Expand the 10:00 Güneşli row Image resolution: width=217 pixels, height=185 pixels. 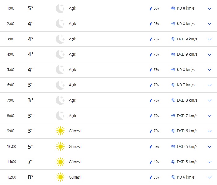pyautogui.click(x=210, y=147)
